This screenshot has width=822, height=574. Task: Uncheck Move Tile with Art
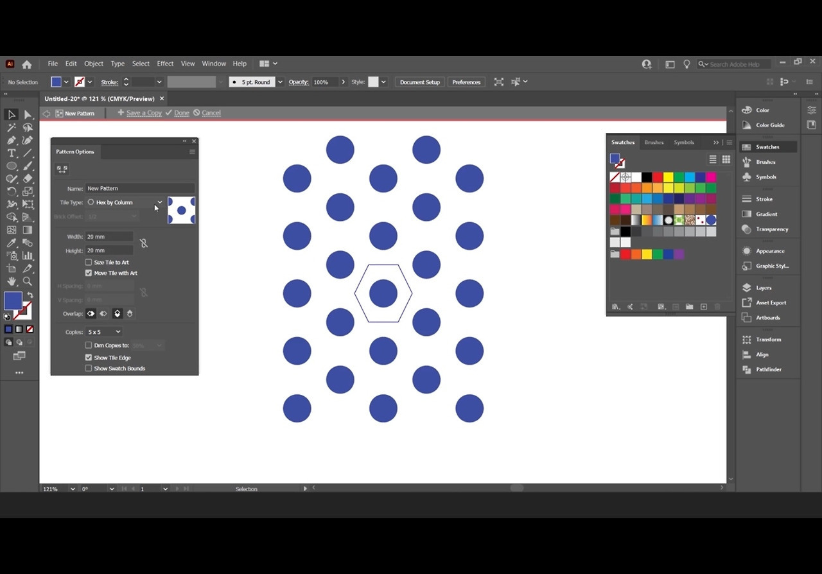[89, 273]
